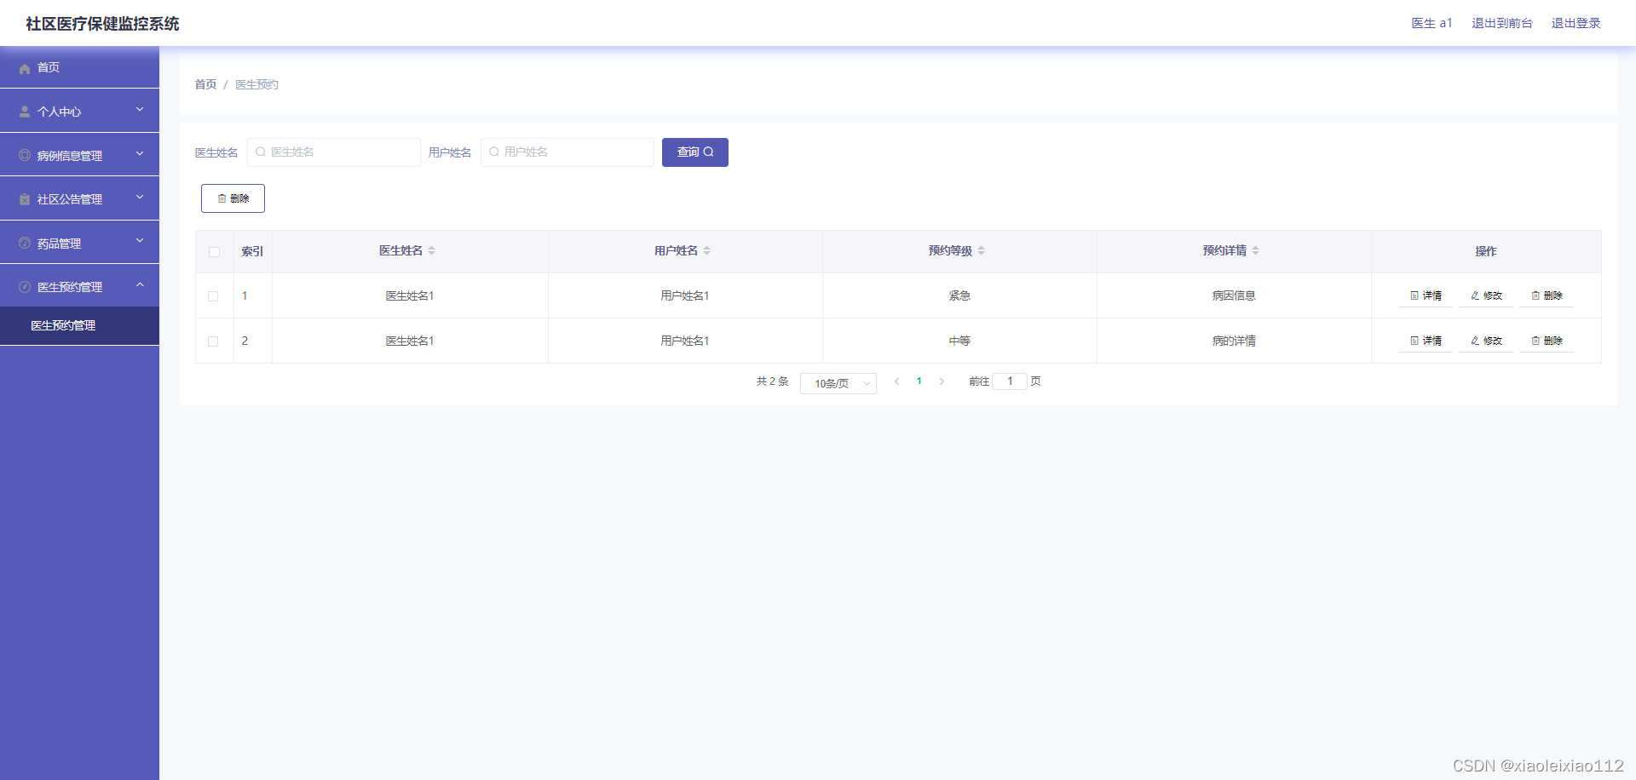The height and width of the screenshot is (780, 1636).
Task: Click the 中等 cell in row 2
Action: [959, 341]
